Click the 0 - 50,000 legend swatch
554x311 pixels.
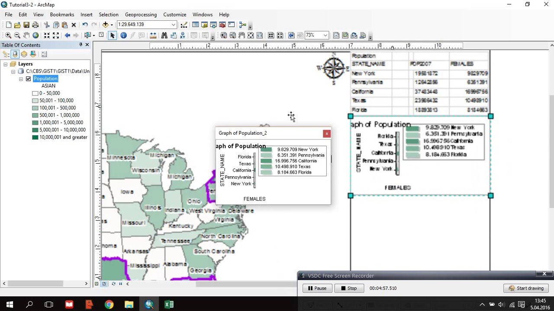pos(35,93)
